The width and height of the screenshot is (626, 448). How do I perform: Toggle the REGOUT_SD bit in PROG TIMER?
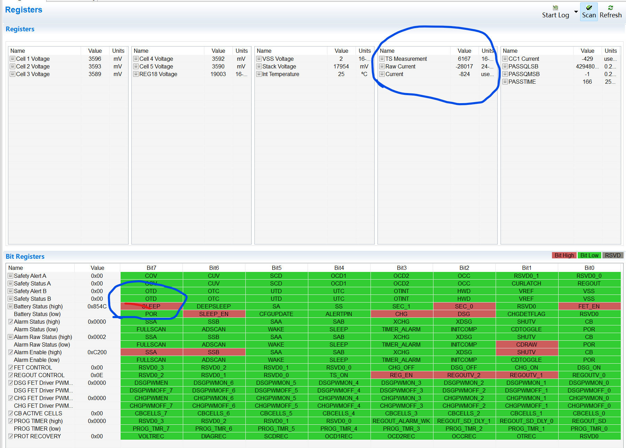pos(589,421)
